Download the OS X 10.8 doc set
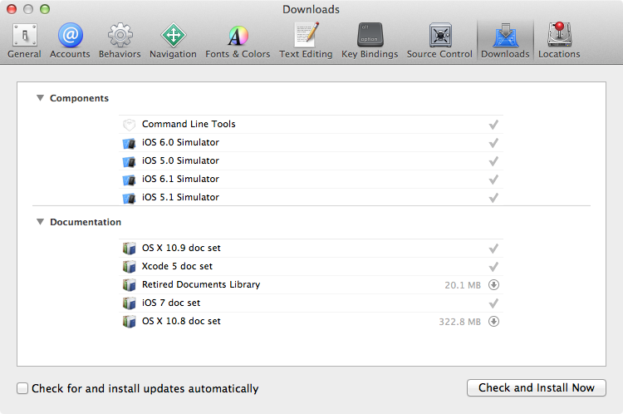Viewport: 623px width, 414px height. [x=493, y=322]
